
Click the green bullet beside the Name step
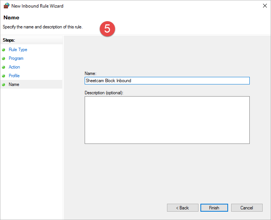(x=4, y=84)
